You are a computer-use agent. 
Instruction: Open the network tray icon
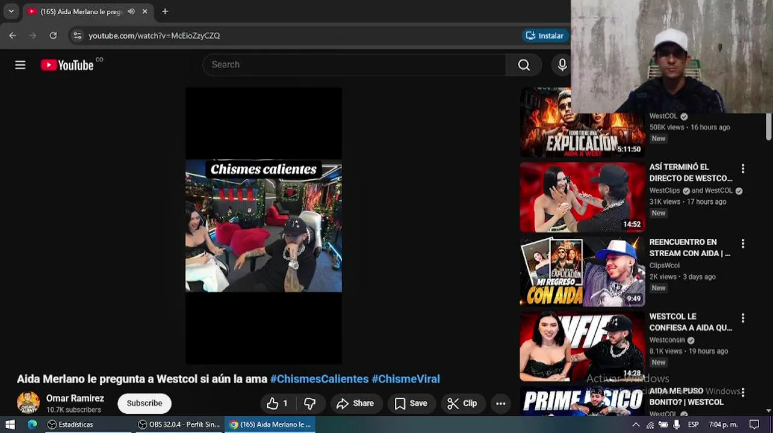pos(650,425)
